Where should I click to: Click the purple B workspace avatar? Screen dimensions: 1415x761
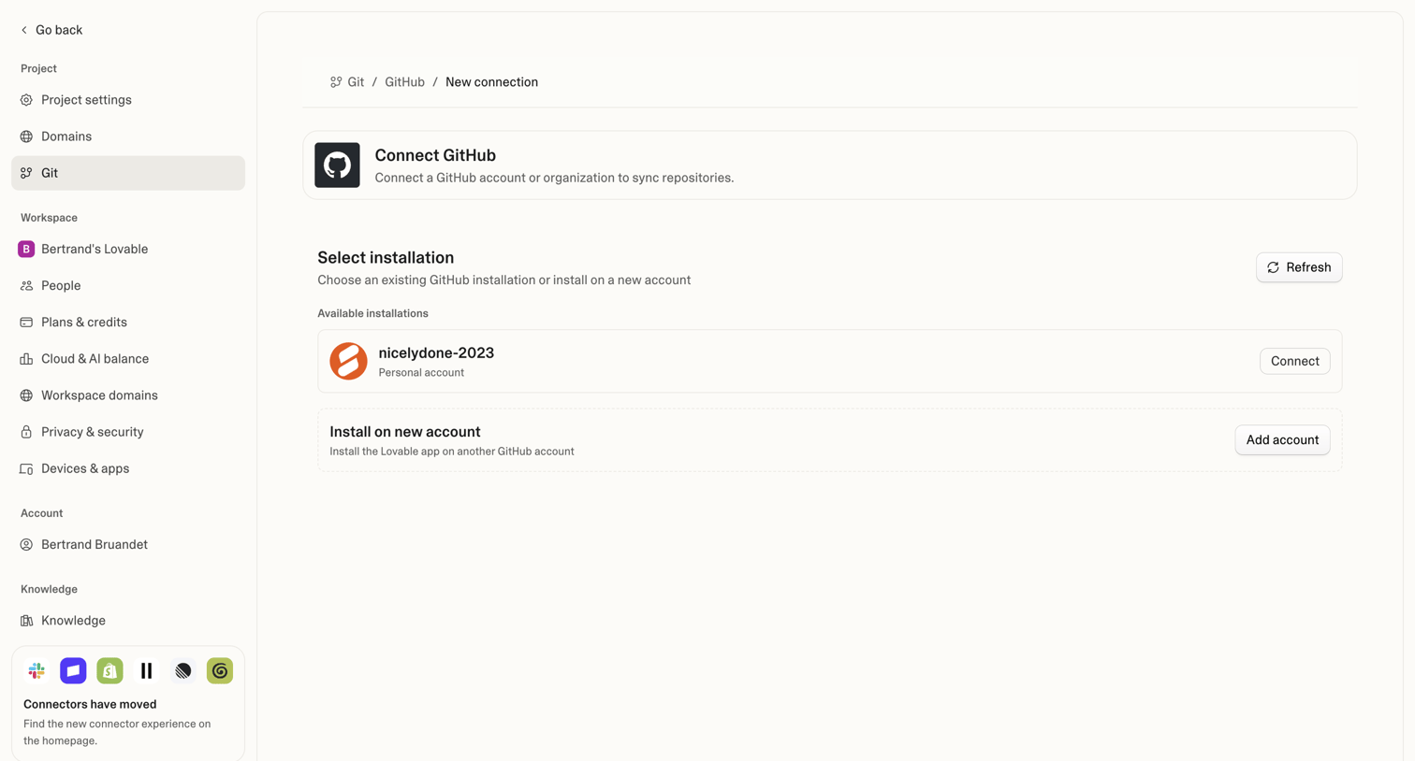coord(26,249)
